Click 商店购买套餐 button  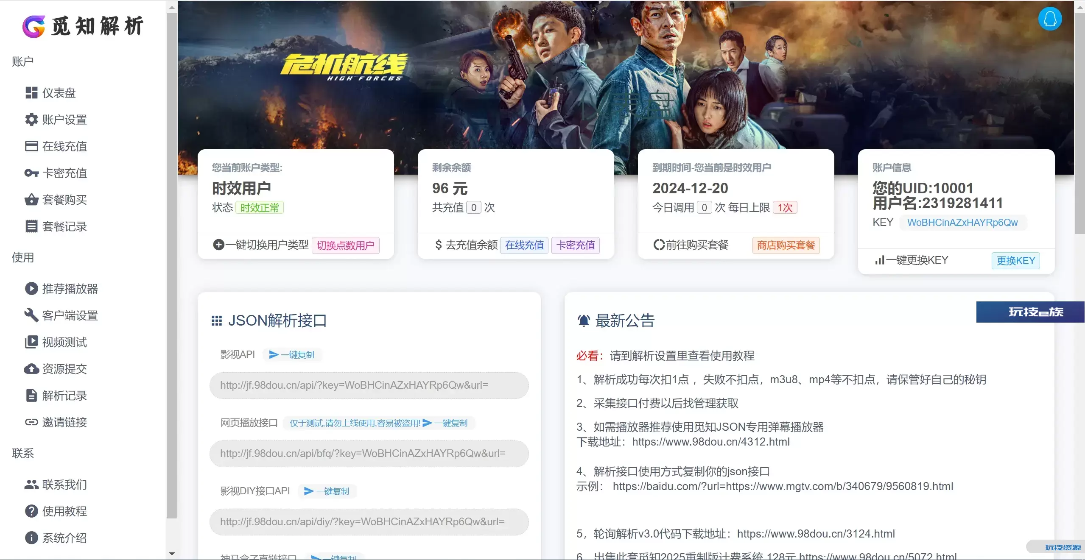pyautogui.click(x=786, y=245)
